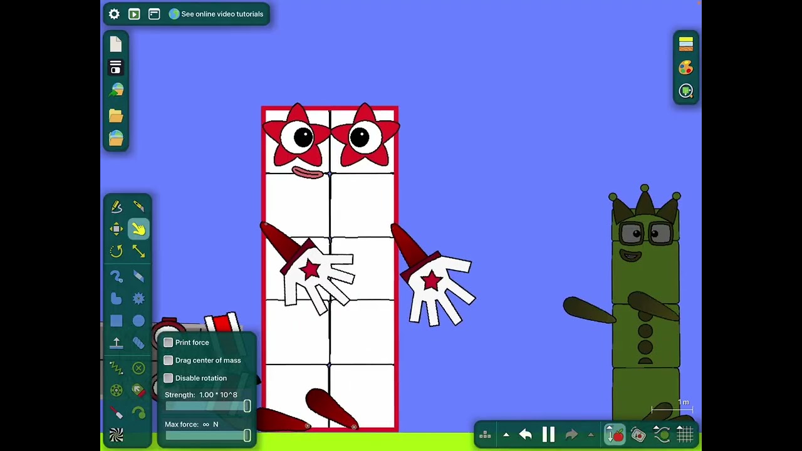Create a new scene with blank page icon
Viewport: 802px width, 451px height.
point(116,44)
